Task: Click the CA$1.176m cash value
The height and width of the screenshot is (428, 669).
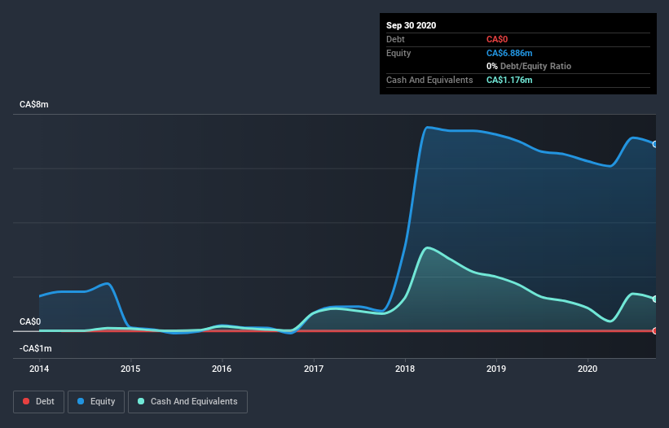Action: [509, 80]
